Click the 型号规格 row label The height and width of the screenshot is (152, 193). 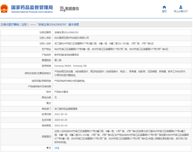click(46, 66)
